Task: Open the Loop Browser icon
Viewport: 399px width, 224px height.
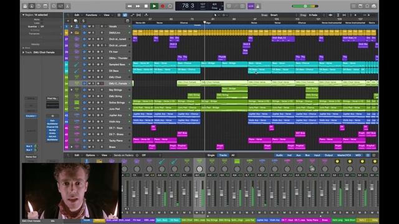Action: coord(367,6)
